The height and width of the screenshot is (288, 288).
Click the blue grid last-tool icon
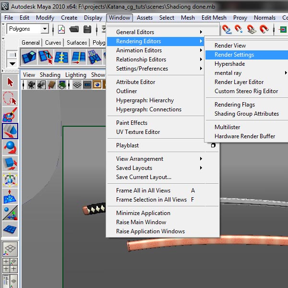tap(10, 229)
